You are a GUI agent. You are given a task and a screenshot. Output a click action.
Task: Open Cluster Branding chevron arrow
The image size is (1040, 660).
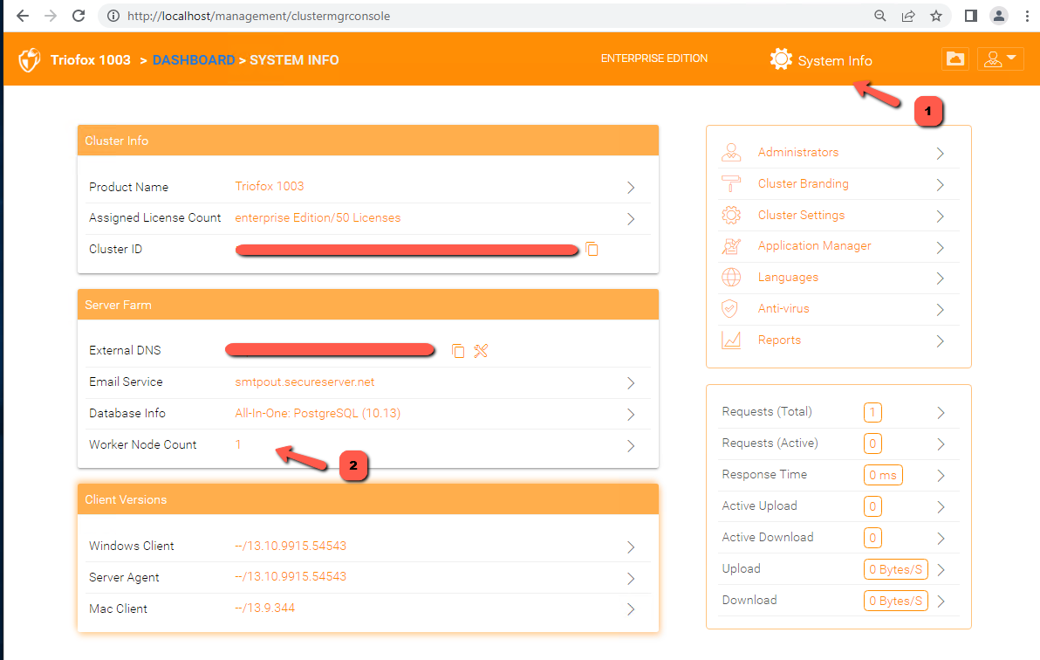[940, 184]
